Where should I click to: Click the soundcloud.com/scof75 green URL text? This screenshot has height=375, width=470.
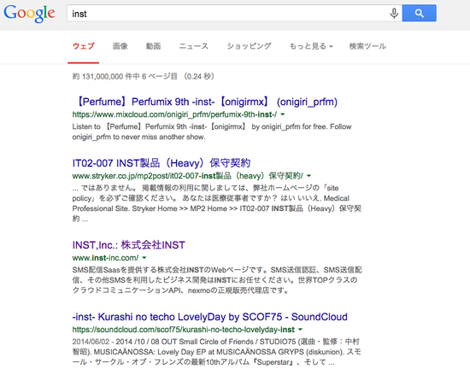(x=184, y=330)
